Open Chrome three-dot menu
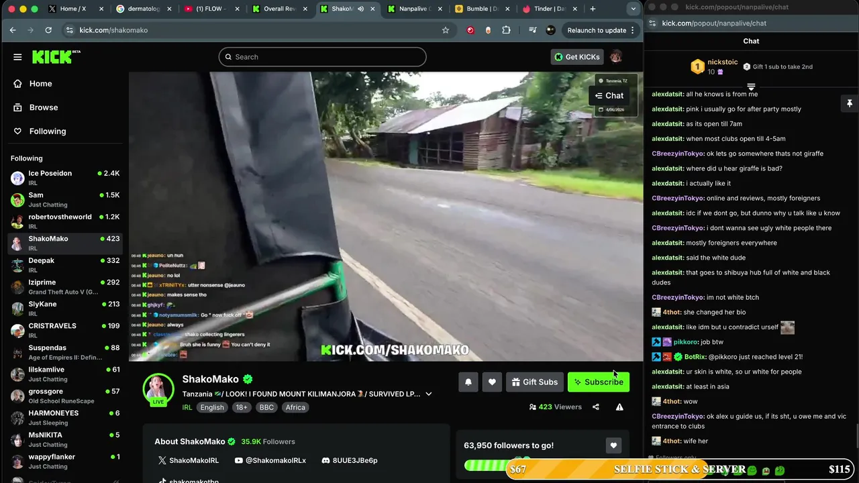The width and height of the screenshot is (859, 483). tap(633, 30)
